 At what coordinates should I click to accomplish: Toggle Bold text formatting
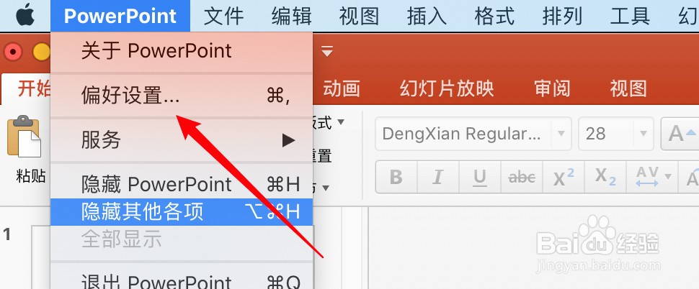coord(396,177)
